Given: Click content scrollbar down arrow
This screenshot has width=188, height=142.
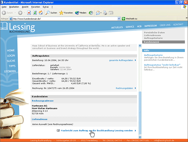Looking at the screenshot, I should [x=140, y=137].
